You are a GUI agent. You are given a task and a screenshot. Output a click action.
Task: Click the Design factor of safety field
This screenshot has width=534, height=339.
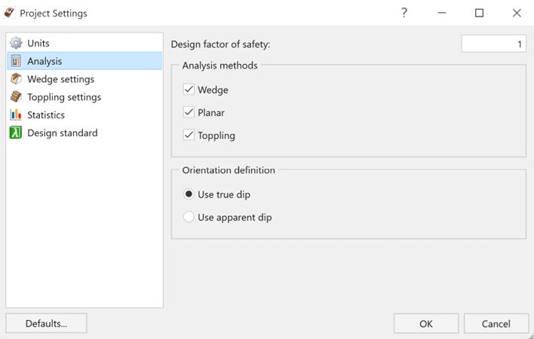click(493, 44)
